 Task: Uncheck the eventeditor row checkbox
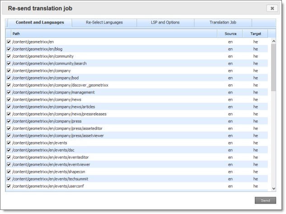9,157
